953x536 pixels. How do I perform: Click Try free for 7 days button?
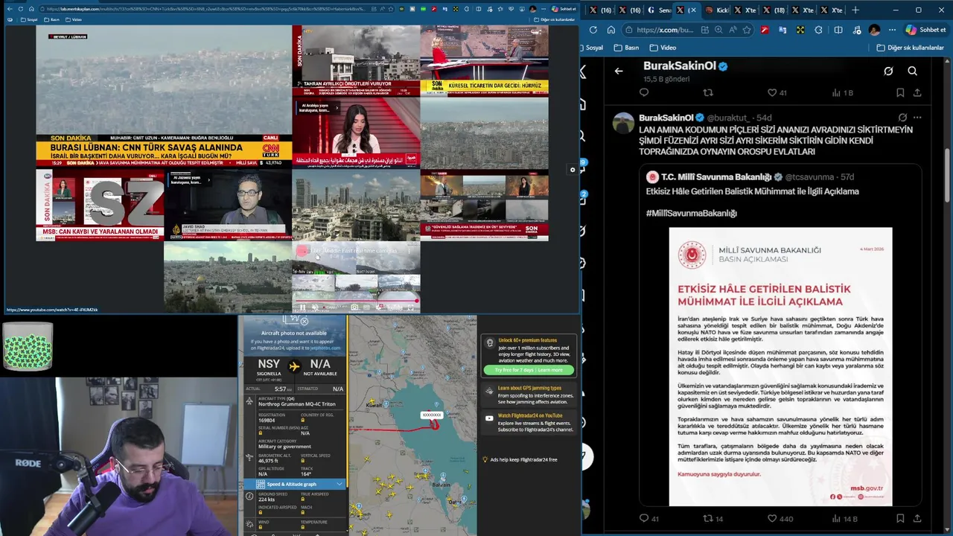(x=529, y=370)
